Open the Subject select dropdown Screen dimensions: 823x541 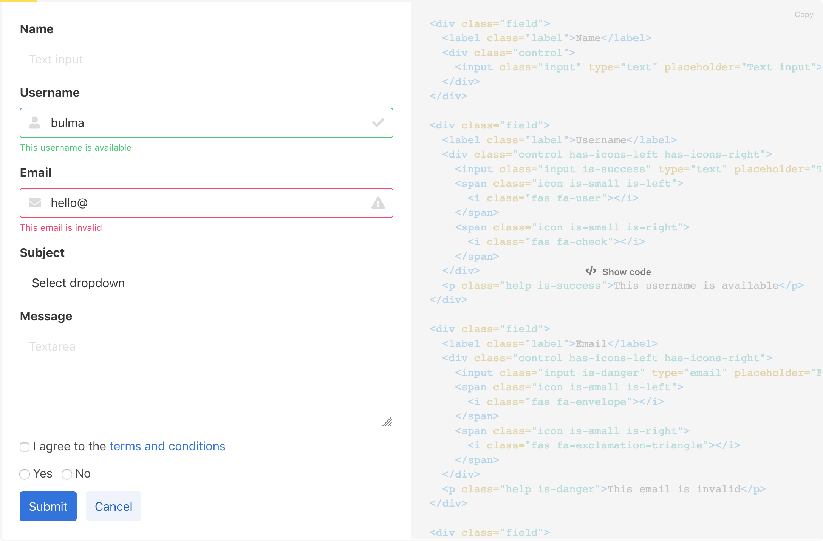78,283
